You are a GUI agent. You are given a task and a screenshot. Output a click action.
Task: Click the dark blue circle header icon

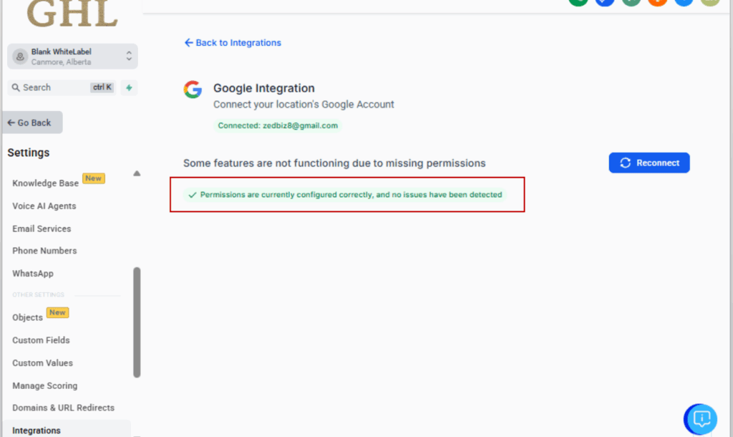pos(604,2)
